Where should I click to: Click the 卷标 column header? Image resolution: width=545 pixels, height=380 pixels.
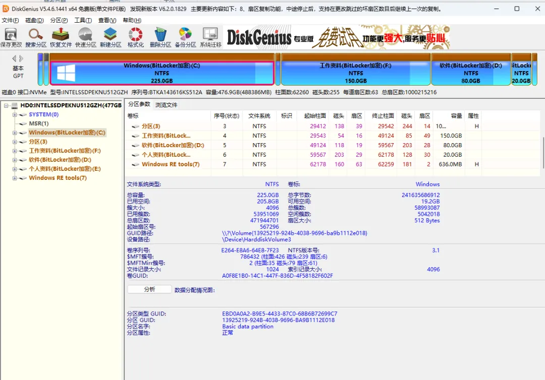pos(168,116)
